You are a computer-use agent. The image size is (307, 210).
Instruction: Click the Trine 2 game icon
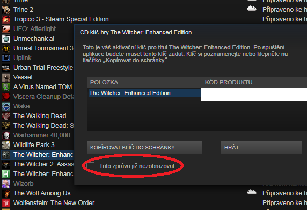[x=6, y=10]
